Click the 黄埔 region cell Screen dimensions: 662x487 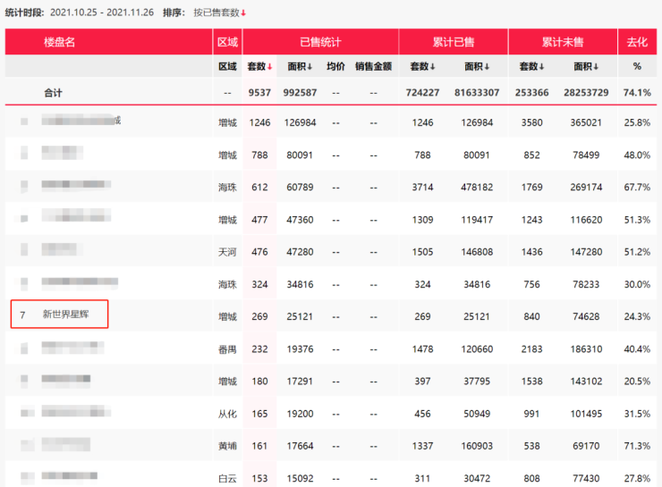227,444
